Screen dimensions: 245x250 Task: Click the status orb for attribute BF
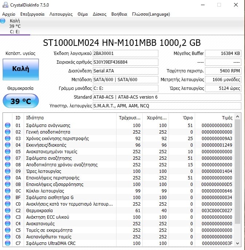(8, 197)
